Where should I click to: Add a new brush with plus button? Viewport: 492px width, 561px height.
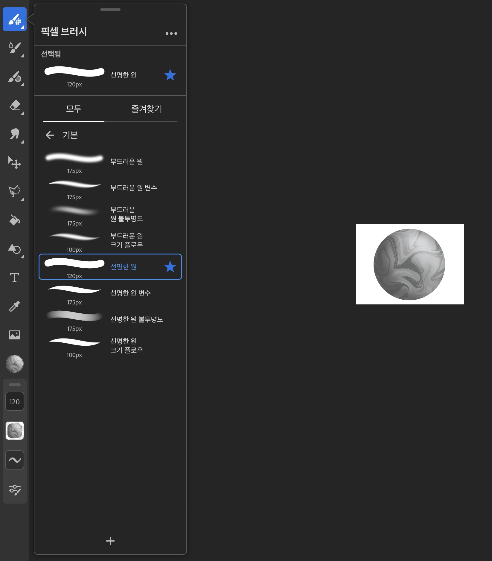tap(110, 541)
